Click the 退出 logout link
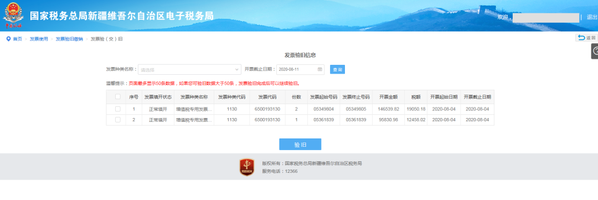The height and width of the screenshot is (200, 598). point(592,17)
